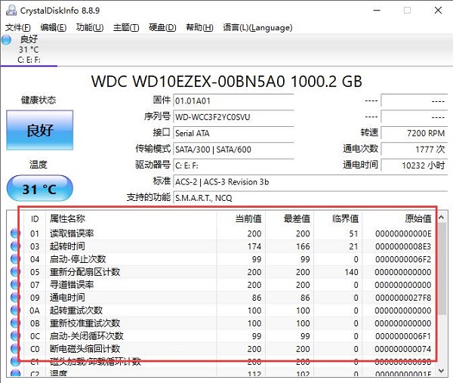Click the rotation speed 7200 RPM field
This screenshot has height=383, width=453.
coord(414,133)
